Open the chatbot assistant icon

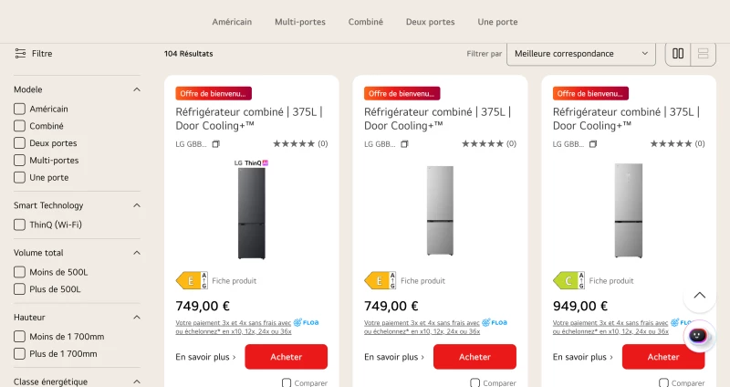(698, 335)
